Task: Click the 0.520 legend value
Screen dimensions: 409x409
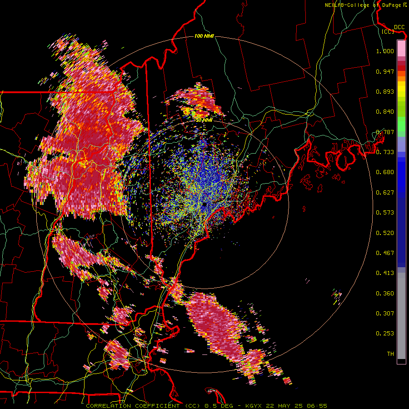Action: 385,233
